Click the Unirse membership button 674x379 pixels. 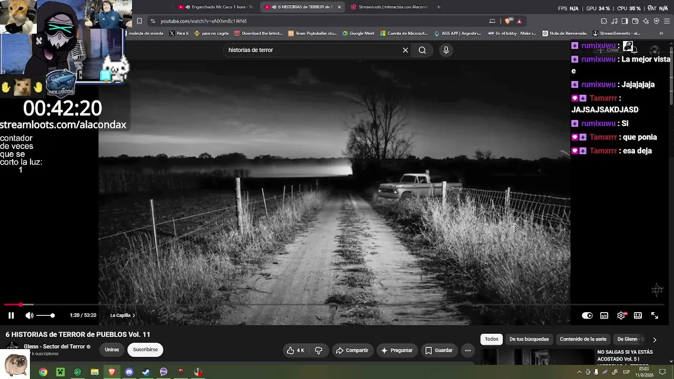click(112, 350)
